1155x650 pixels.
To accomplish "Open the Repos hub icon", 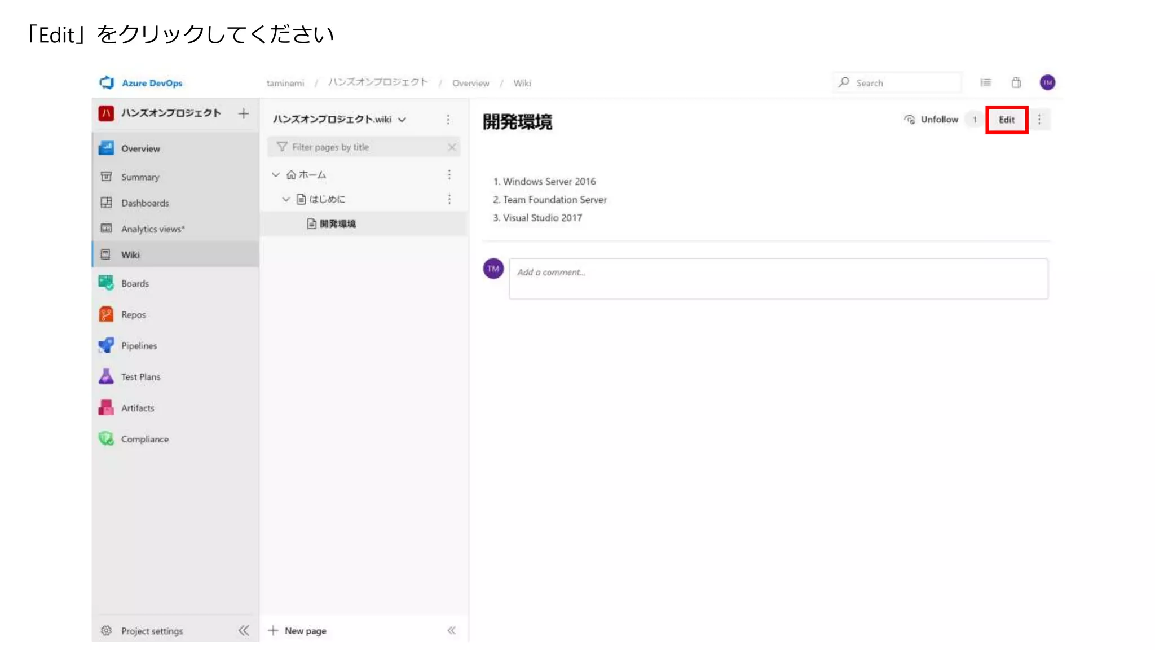I will pos(106,314).
